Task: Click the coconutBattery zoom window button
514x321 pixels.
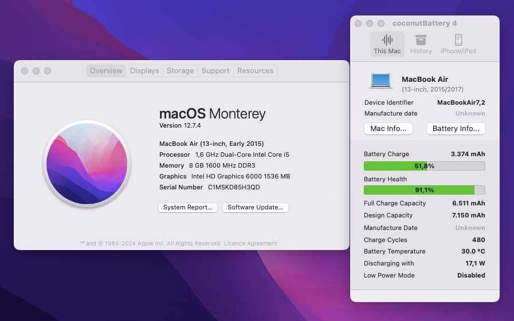Action: (381, 23)
